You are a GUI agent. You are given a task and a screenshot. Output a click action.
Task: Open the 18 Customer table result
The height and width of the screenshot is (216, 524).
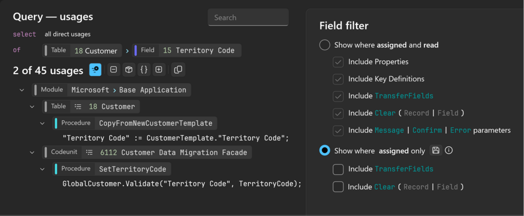(x=91, y=107)
